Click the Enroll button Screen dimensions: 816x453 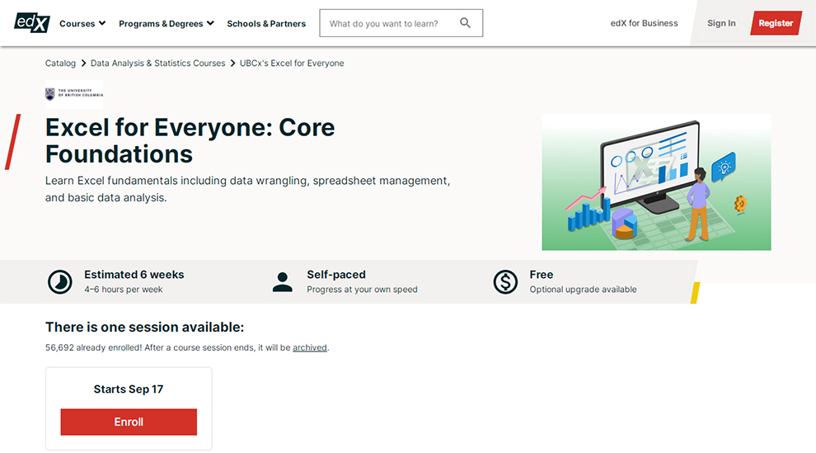[129, 422]
